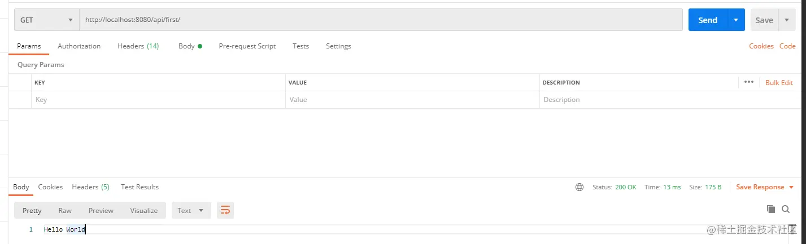Switch to the Authorization tab

[x=79, y=46]
